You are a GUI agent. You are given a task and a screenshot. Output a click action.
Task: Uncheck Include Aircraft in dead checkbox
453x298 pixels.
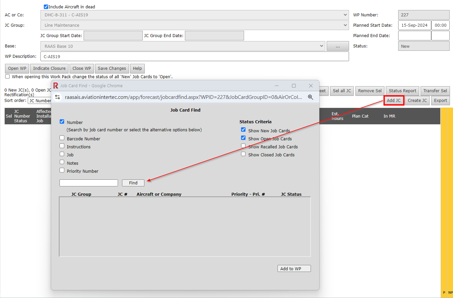tap(46, 7)
